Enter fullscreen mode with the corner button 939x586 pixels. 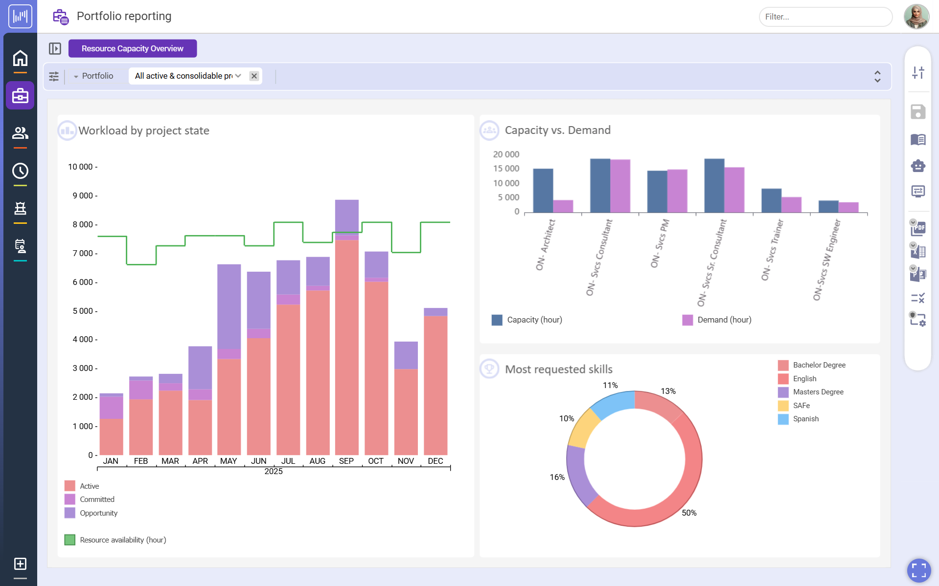[918, 570]
